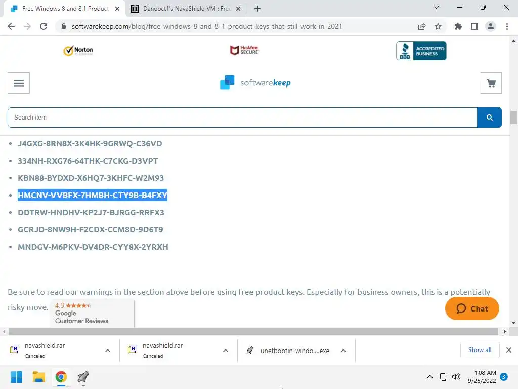Screen dimensions: 518x389
Task: Toggle the side panel icon in Chrome
Action: 474,26
